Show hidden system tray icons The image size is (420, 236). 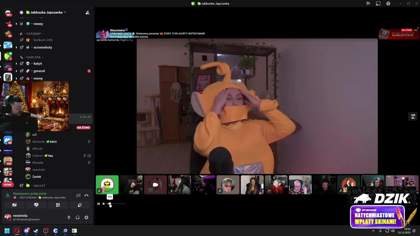pos(373,231)
